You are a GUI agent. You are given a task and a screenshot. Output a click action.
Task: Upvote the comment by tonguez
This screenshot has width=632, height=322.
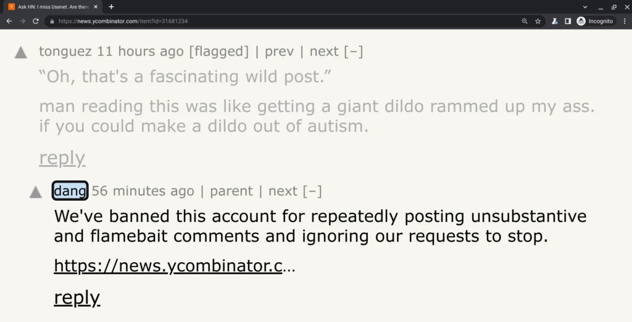click(x=21, y=53)
